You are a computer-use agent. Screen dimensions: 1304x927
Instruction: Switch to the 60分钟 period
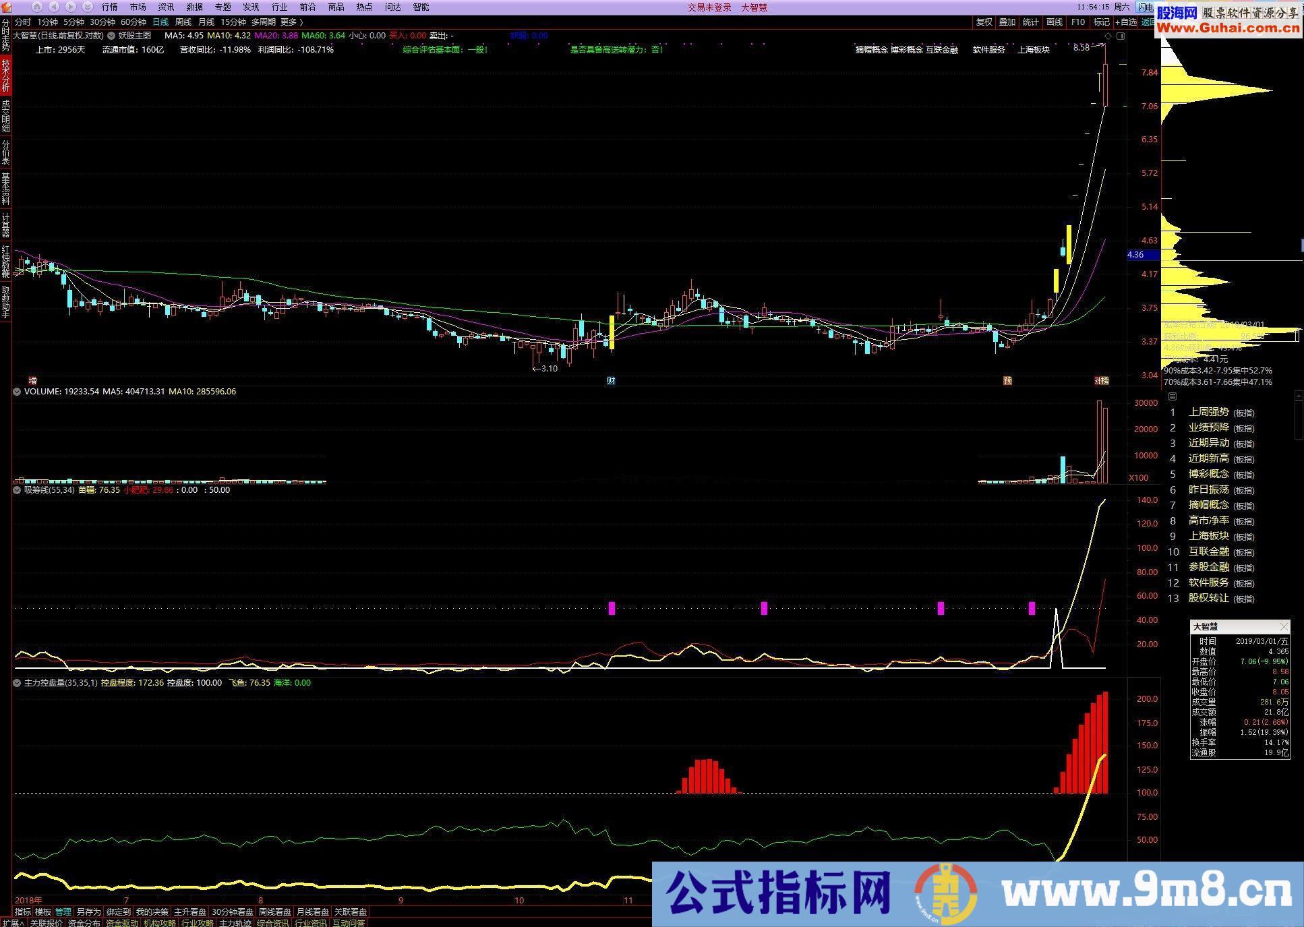tap(134, 22)
